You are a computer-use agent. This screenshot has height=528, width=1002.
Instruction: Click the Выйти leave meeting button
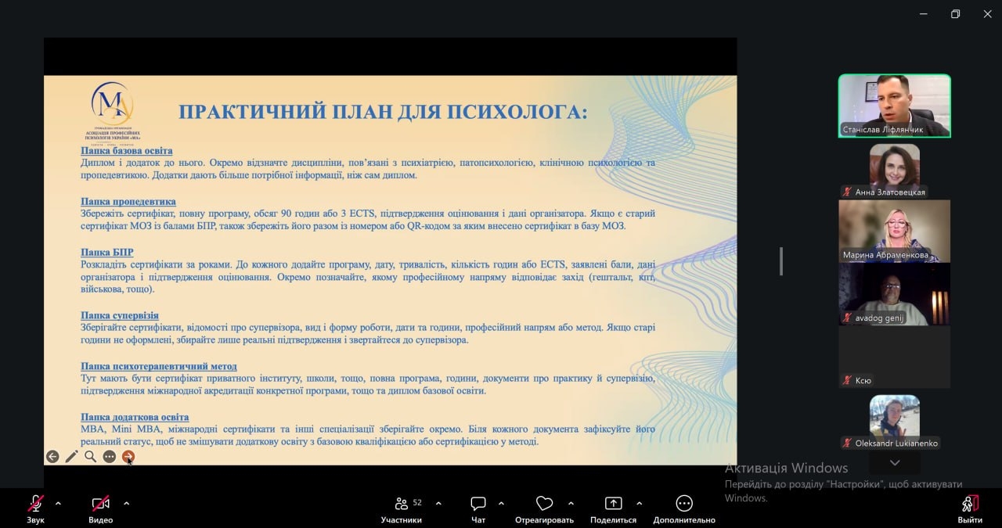click(x=970, y=508)
